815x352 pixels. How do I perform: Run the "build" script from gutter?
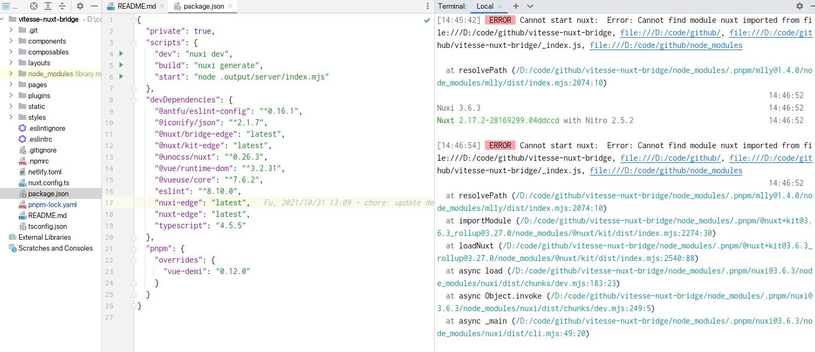pos(121,65)
